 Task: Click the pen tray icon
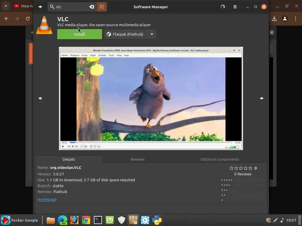pyautogui.click(x=275, y=220)
